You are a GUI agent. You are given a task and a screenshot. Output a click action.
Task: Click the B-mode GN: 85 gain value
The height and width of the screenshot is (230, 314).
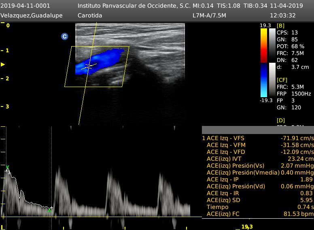coord(287,39)
